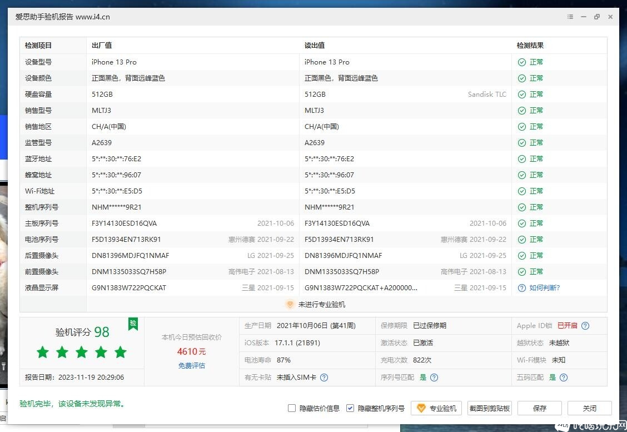Click factory Wi-Fi地址 value 5*:**:30:**:E5:D5

117,191
